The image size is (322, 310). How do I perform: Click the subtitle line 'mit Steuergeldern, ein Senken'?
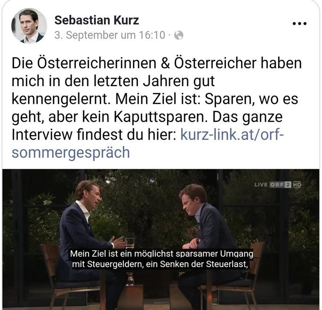160,264
